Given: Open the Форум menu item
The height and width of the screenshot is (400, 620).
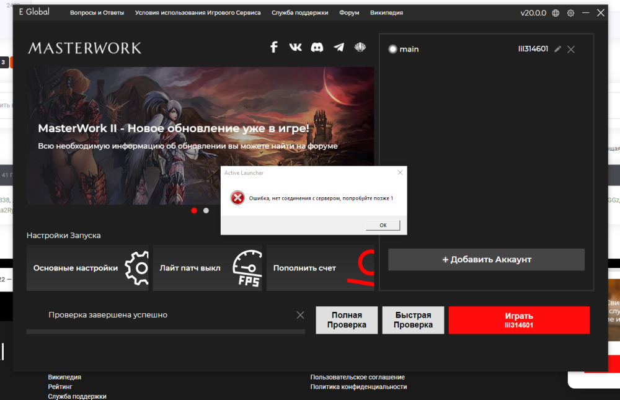Looking at the screenshot, I should coord(349,13).
